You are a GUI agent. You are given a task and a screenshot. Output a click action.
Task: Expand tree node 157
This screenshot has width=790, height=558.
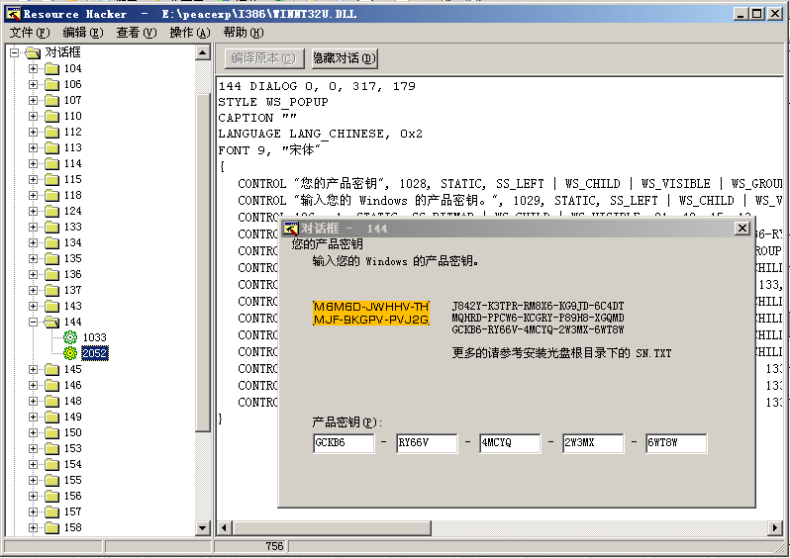tap(34, 512)
